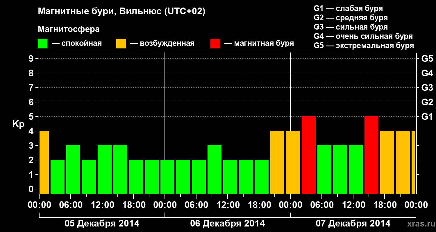
Task: Click the 'Магнитосфера' legend heading
Action: pos(69,29)
